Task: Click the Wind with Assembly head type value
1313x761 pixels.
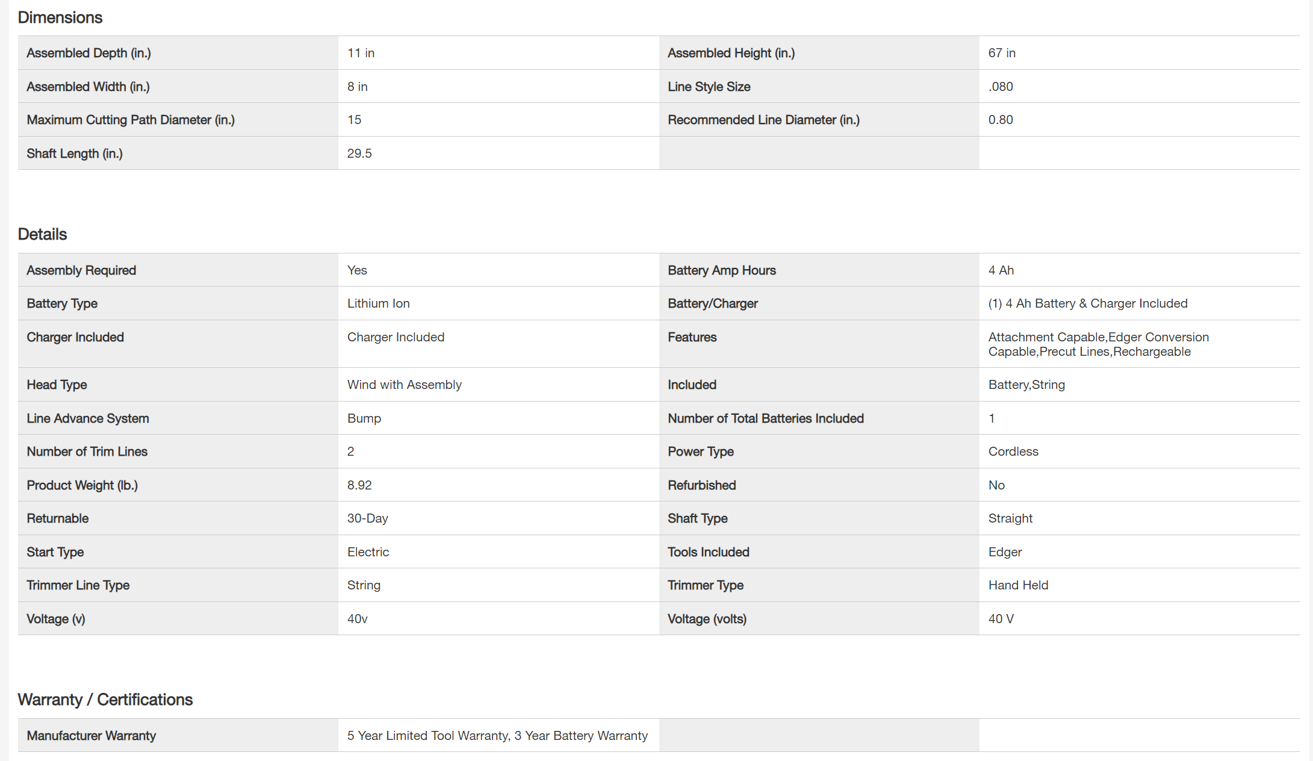Action: tap(404, 385)
